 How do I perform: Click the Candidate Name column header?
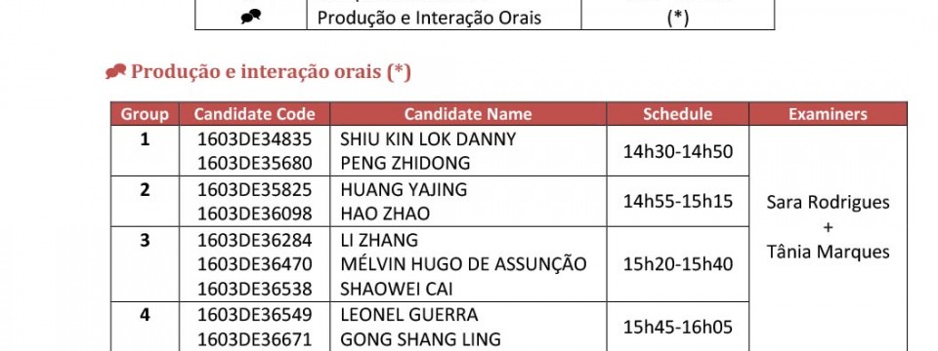tap(468, 114)
